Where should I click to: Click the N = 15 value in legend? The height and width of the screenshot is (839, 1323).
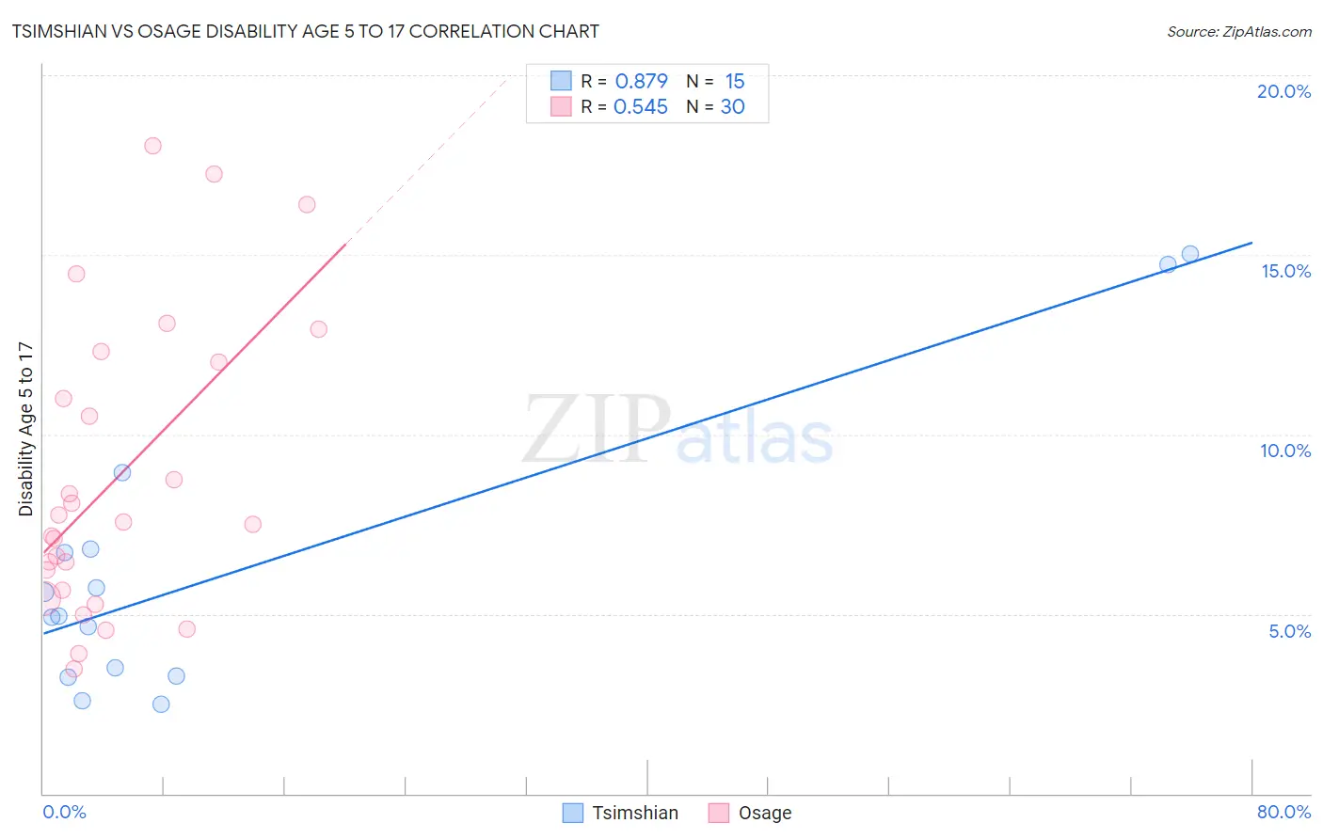[715, 81]
